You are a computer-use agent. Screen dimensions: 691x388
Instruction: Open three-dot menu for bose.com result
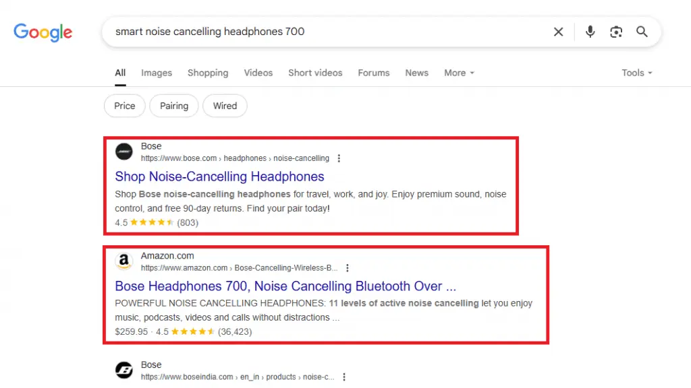[x=339, y=158]
